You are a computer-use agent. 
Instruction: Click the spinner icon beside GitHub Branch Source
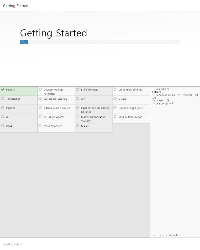[40, 107]
